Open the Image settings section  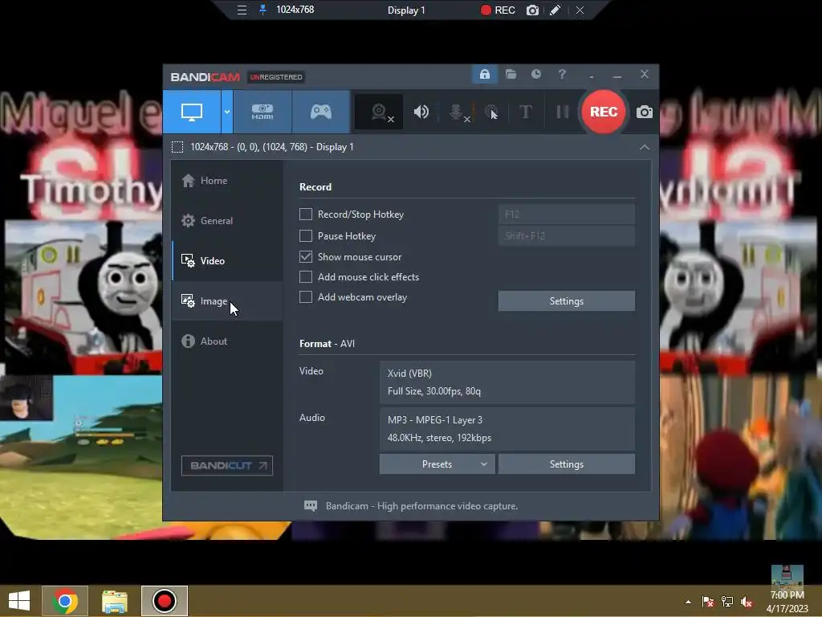227,301
